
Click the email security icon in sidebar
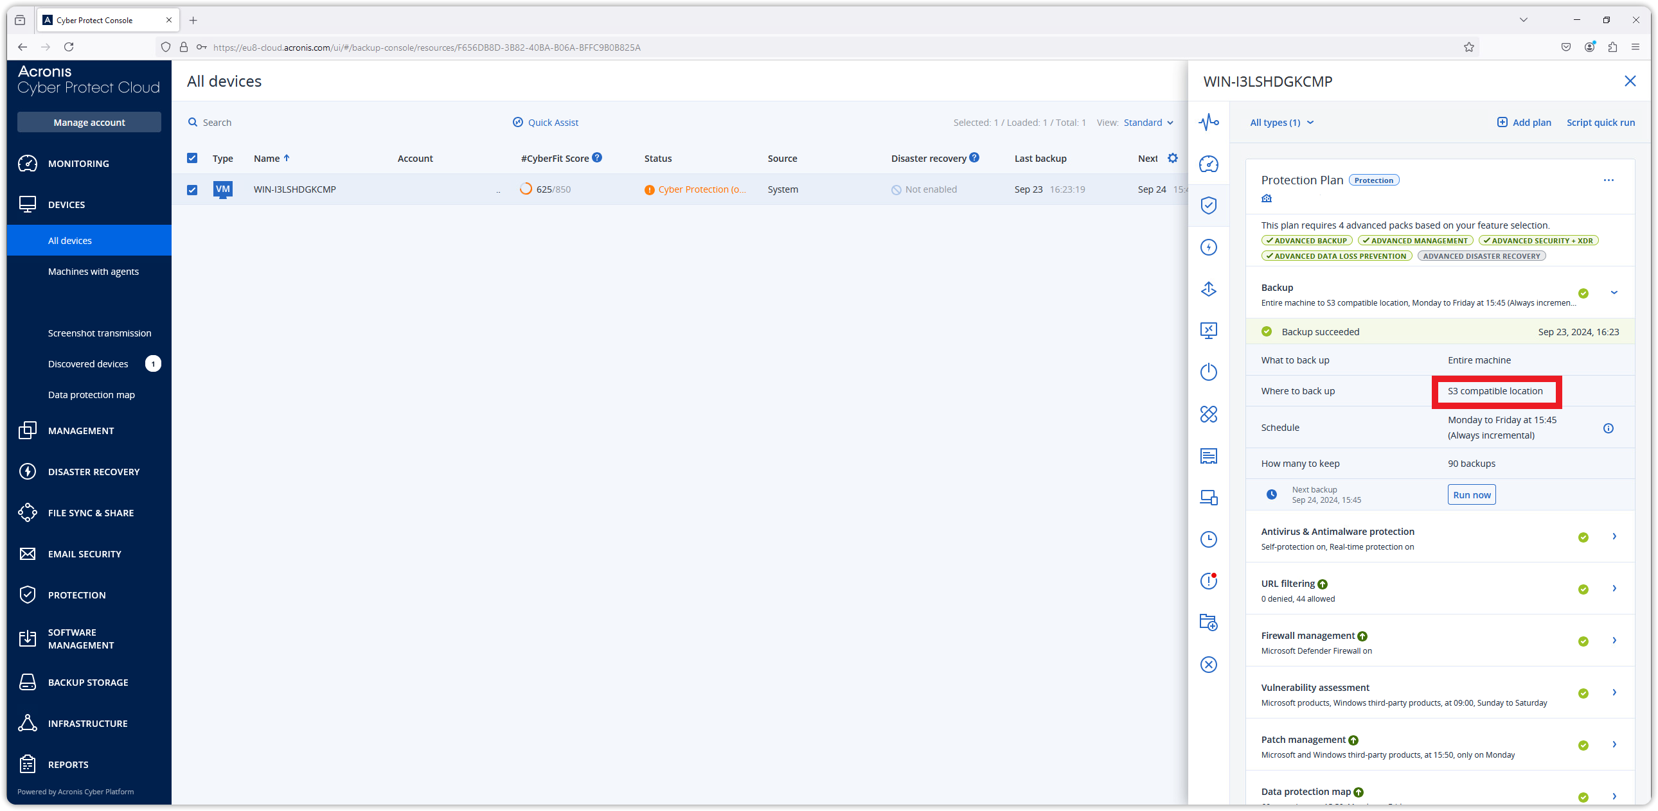click(26, 554)
